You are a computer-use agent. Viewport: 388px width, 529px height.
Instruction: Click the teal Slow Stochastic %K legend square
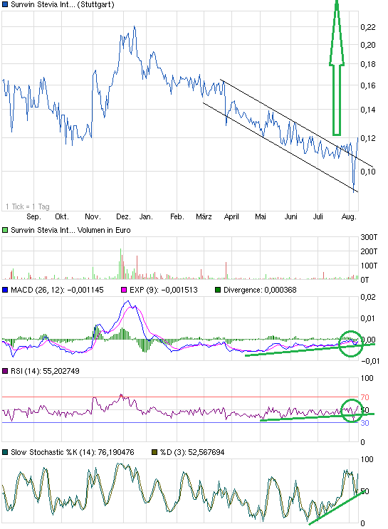[x=5, y=452]
